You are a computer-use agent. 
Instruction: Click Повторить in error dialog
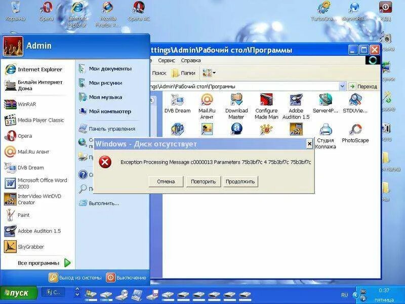click(204, 181)
